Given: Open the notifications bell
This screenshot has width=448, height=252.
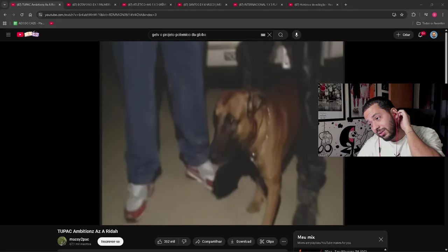Looking at the screenshot, I should click(420, 35).
